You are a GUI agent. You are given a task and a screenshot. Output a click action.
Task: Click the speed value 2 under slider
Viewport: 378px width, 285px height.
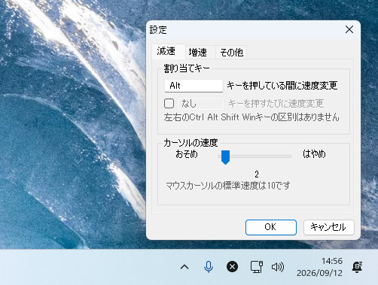point(257,174)
